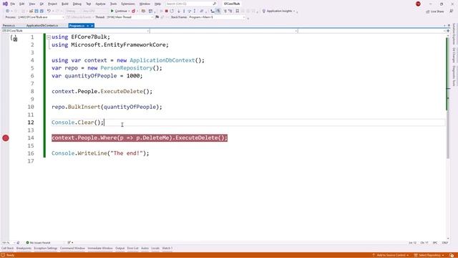Open the Breakpoints tab
Screen dimensions: 458x258
[24, 249]
